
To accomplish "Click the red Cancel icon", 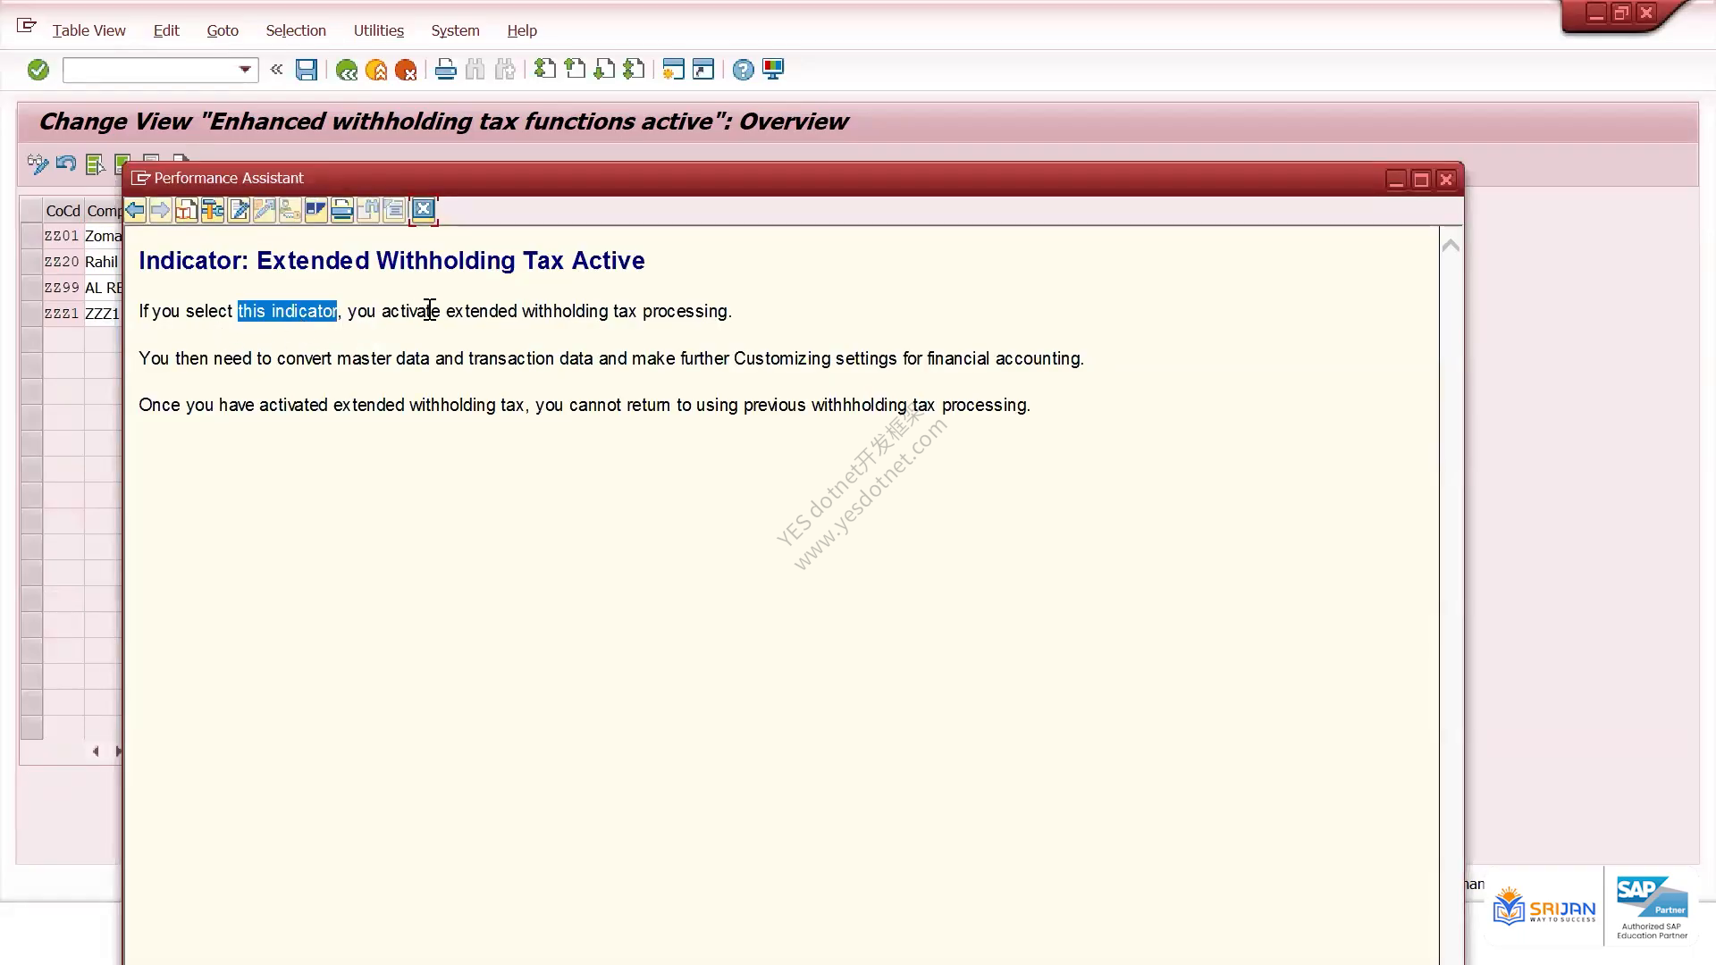I will coord(406,70).
